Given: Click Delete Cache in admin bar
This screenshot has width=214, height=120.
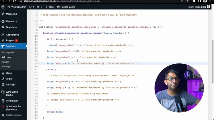Looking at the screenshot, I should tap(66, 7).
